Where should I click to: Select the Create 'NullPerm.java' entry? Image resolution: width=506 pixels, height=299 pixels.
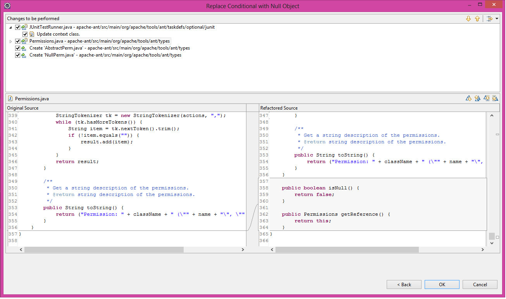point(105,55)
